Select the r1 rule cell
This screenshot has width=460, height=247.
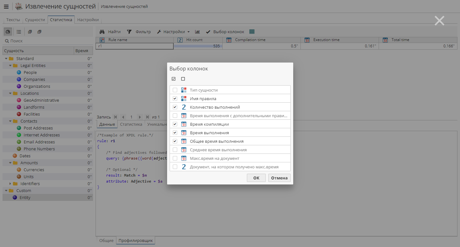pyautogui.click(x=135, y=46)
